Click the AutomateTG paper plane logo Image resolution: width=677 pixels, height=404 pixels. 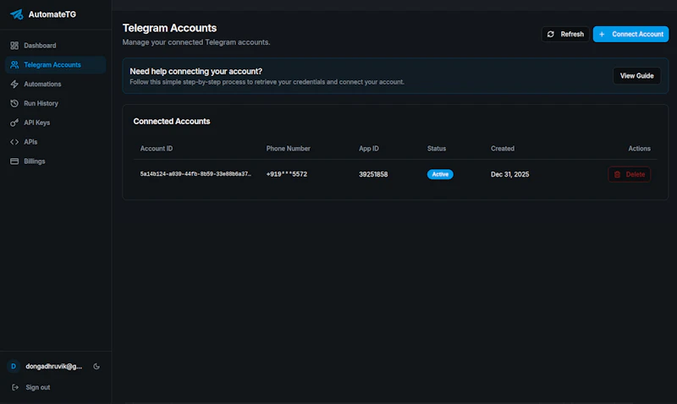(x=17, y=14)
